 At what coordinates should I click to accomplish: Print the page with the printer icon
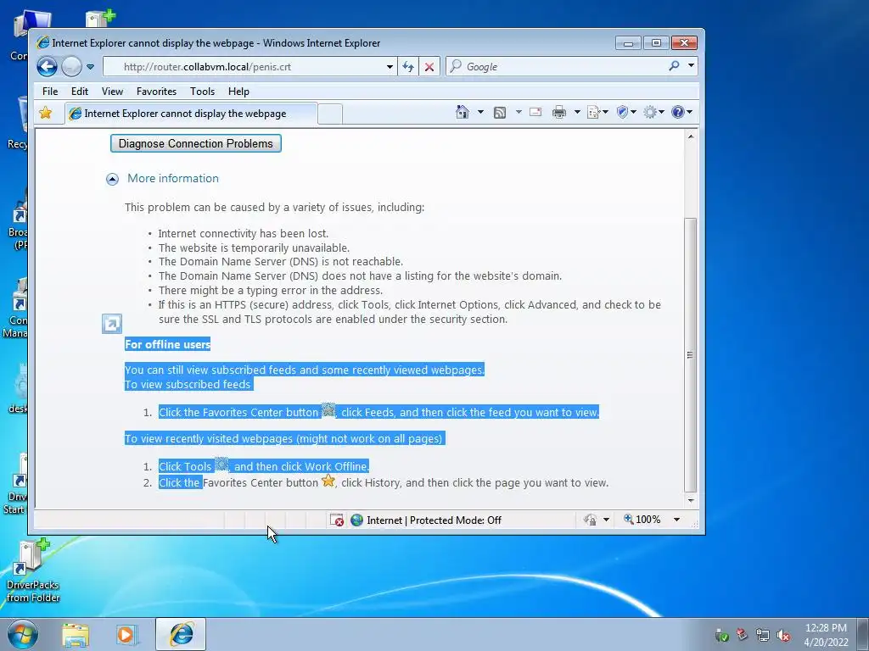559,113
